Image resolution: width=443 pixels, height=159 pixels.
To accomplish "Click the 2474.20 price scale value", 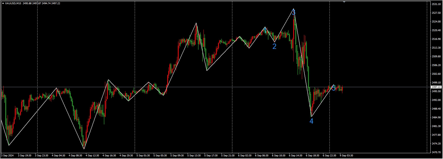I will [436, 144].
